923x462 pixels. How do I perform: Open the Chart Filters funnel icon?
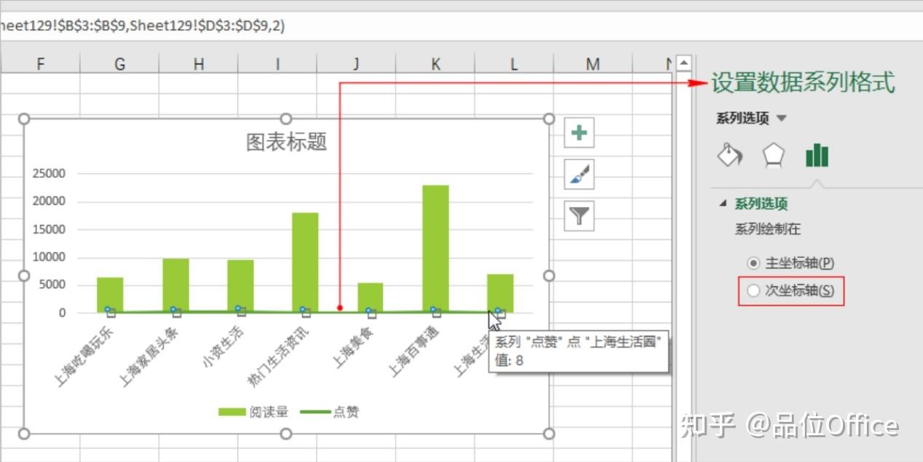578,216
